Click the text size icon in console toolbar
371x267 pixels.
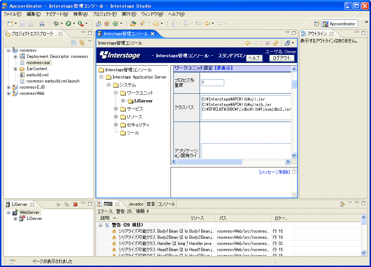287,43
